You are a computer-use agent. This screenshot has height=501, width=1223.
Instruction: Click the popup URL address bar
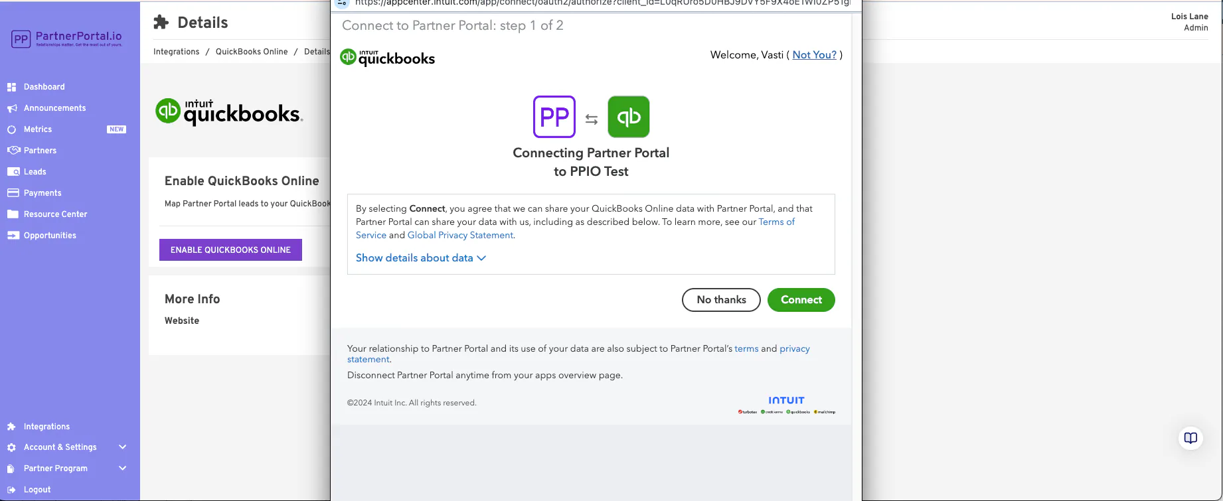[602, 3]
